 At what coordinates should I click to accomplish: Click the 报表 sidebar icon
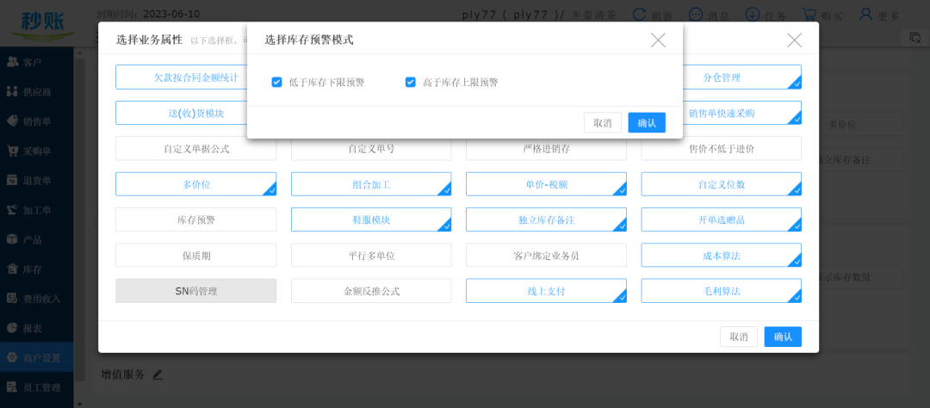click(x=13, y=328)
